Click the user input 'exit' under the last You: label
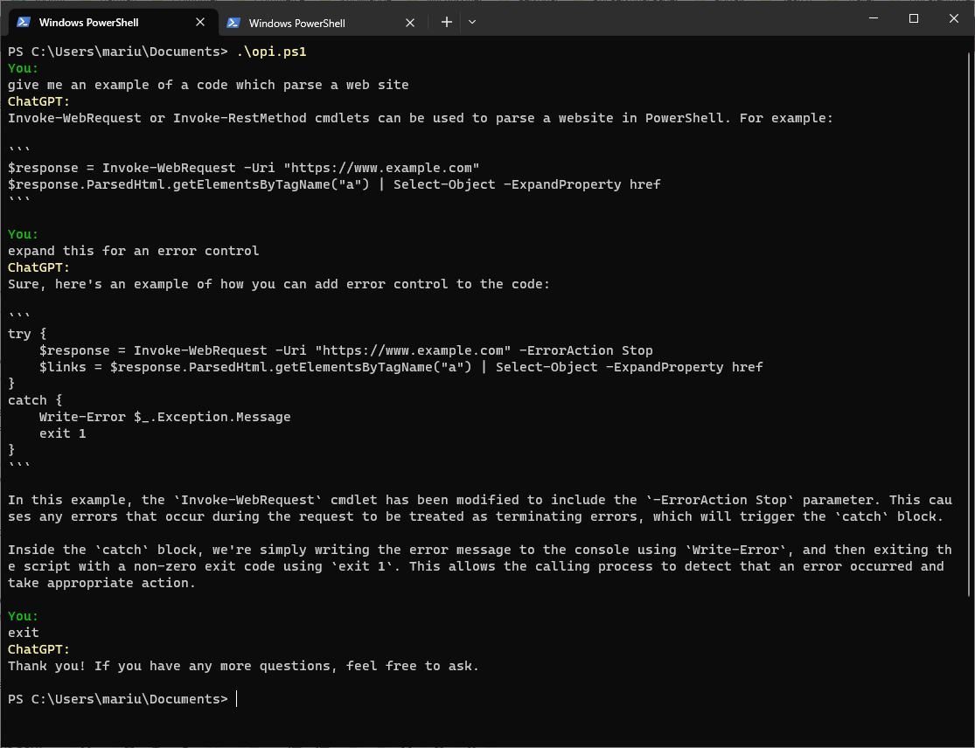The height and width of the screenshot is (748, 975). [x=23, y=633]
